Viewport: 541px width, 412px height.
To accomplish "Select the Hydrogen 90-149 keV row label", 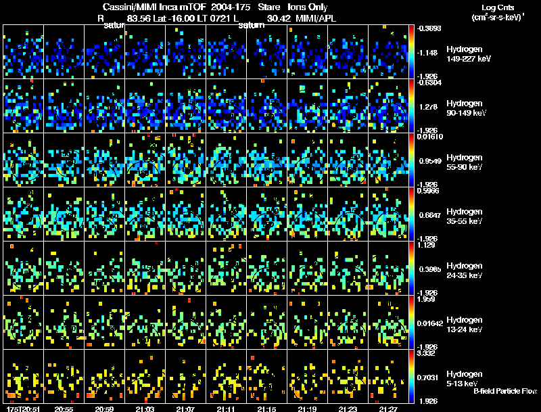I will [x=466, y=108].
